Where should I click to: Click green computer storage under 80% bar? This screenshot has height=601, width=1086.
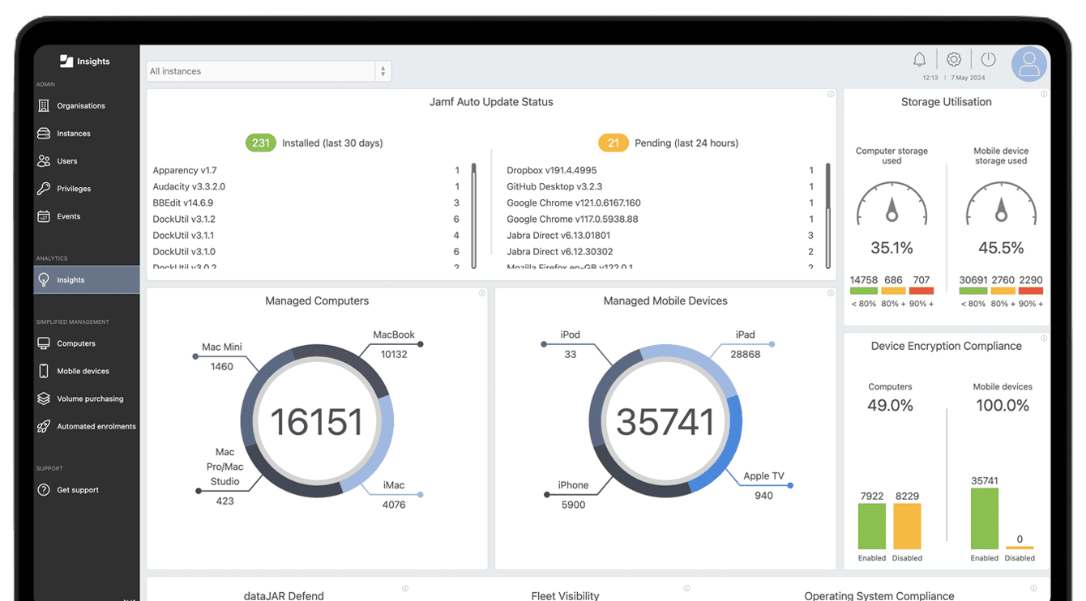[x=864, y=291]
